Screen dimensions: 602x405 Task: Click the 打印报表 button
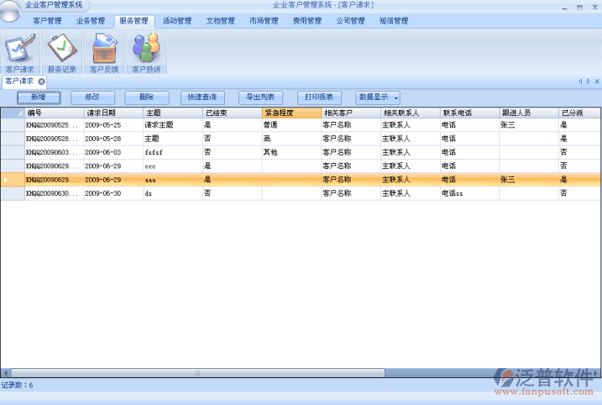point(319,97)
